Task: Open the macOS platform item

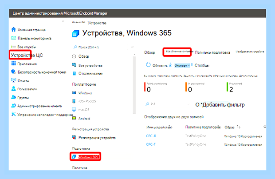Action: coord(81,110)
